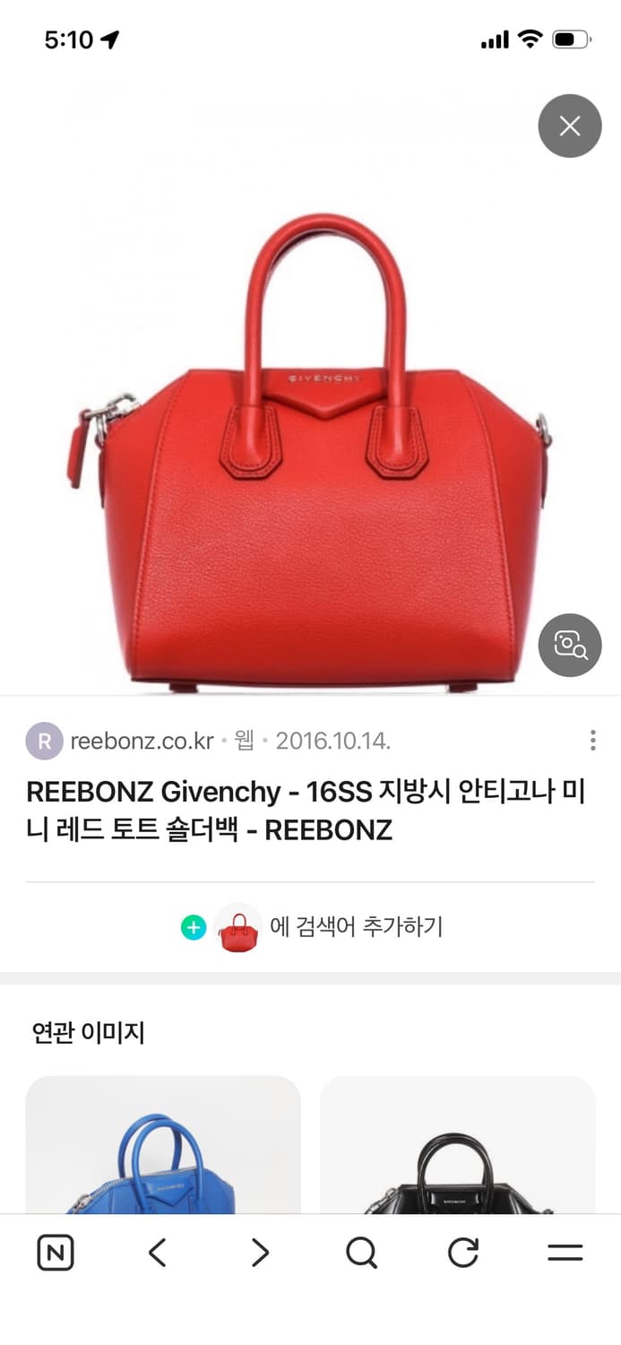
Task: Open the black bag related image
Action: point(458,1145)
